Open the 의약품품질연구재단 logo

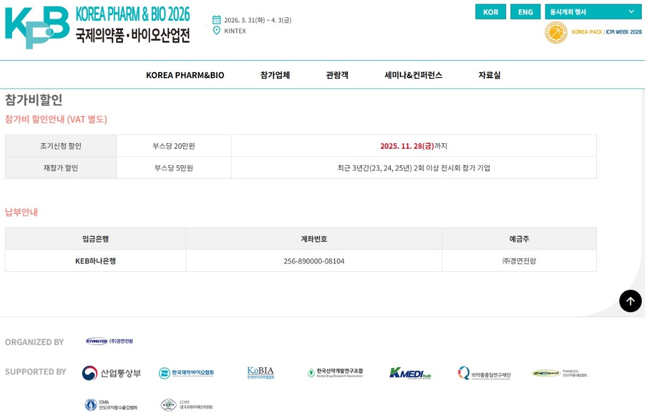click(x=484, y=374)
